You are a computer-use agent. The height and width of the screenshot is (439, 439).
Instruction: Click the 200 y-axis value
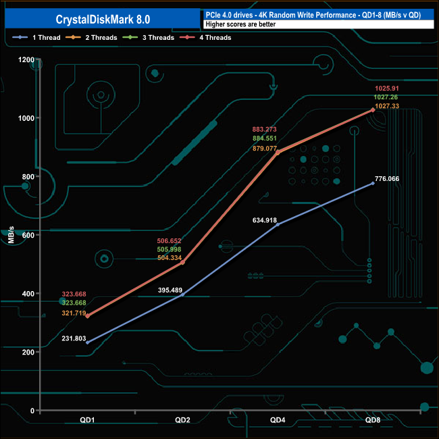(28, 352)
